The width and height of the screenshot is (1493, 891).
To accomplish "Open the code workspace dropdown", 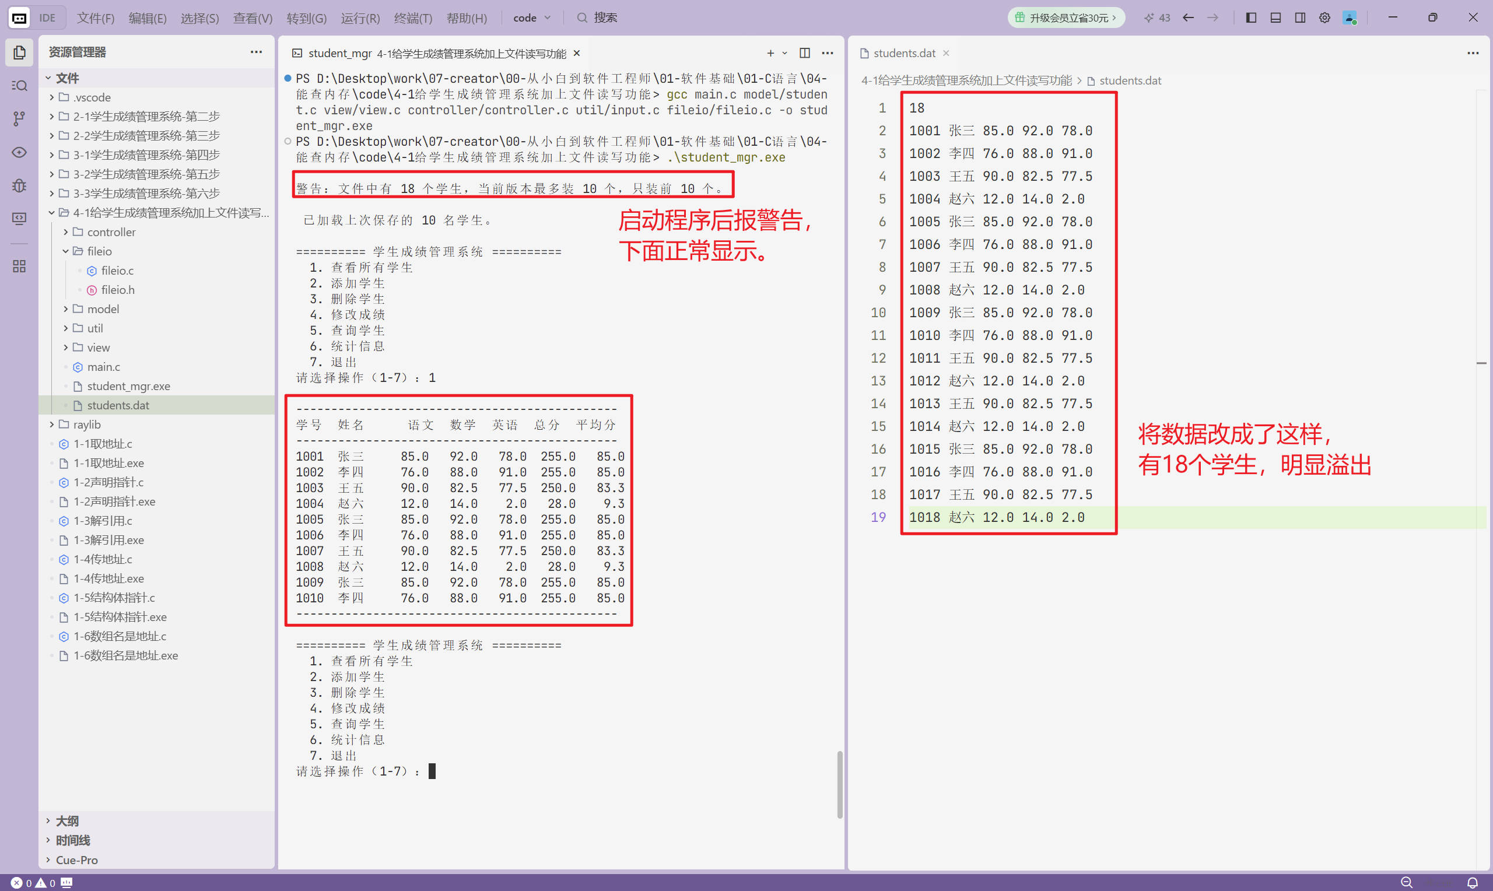I will pyautogui.click(x=532, y=17).
